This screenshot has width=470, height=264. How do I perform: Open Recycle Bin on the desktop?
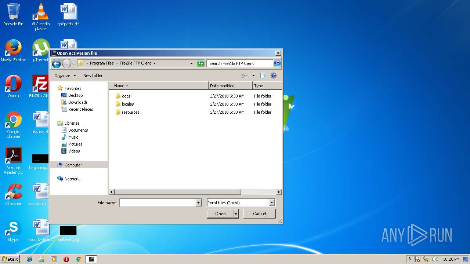click(13, 15)
